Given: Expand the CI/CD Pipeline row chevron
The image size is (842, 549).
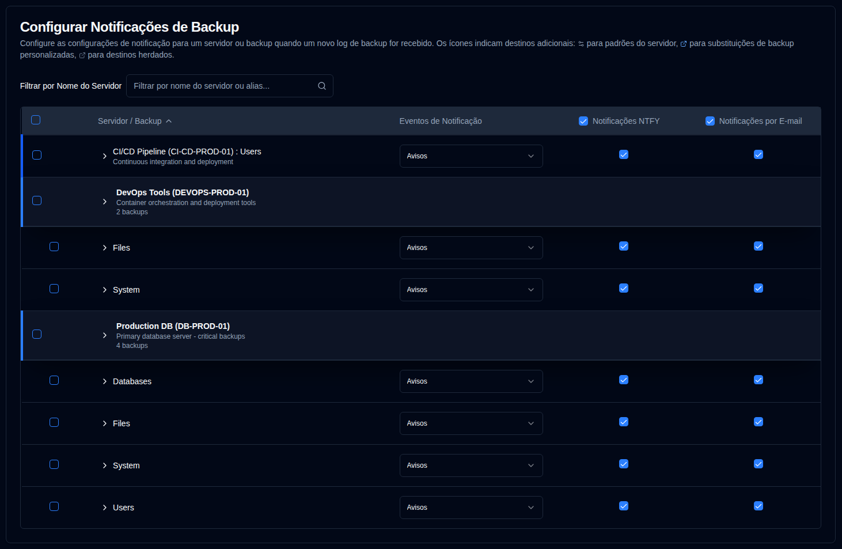Looking at the screenshot, I should coord(104,156).
